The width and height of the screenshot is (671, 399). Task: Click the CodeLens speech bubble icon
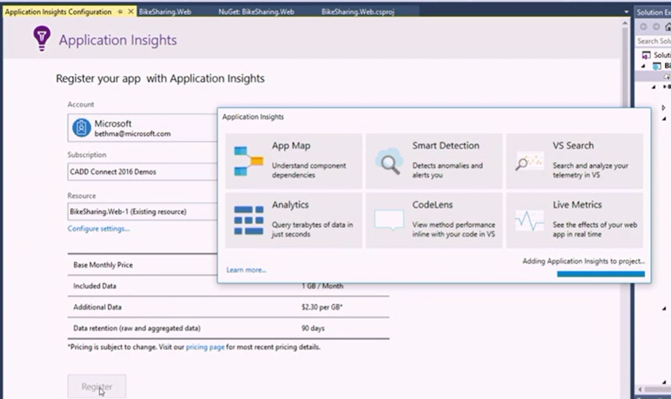click(x=388, y=220)
